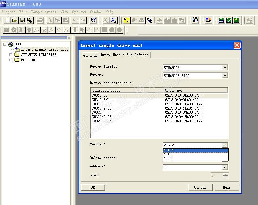
Task: Click the Cut scissors icon
Action: [x=50, y=20]
